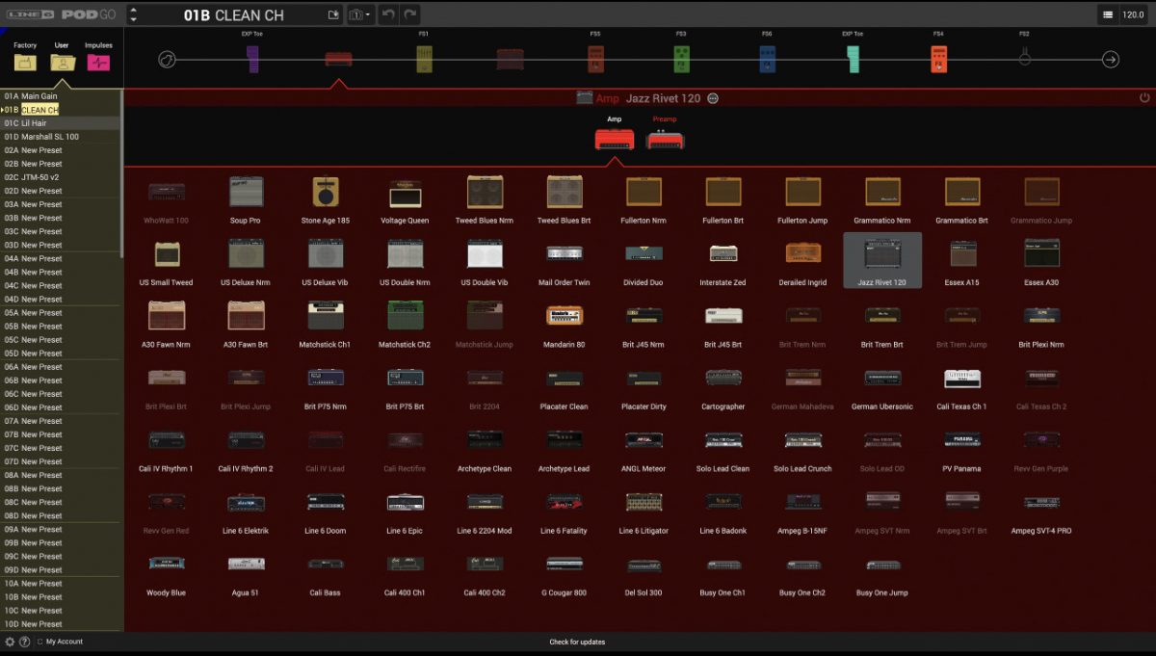The width and height of the screenshot is (1156, 656).
Task: Select the output block on the signal chain
Action: pos(1110,60)
